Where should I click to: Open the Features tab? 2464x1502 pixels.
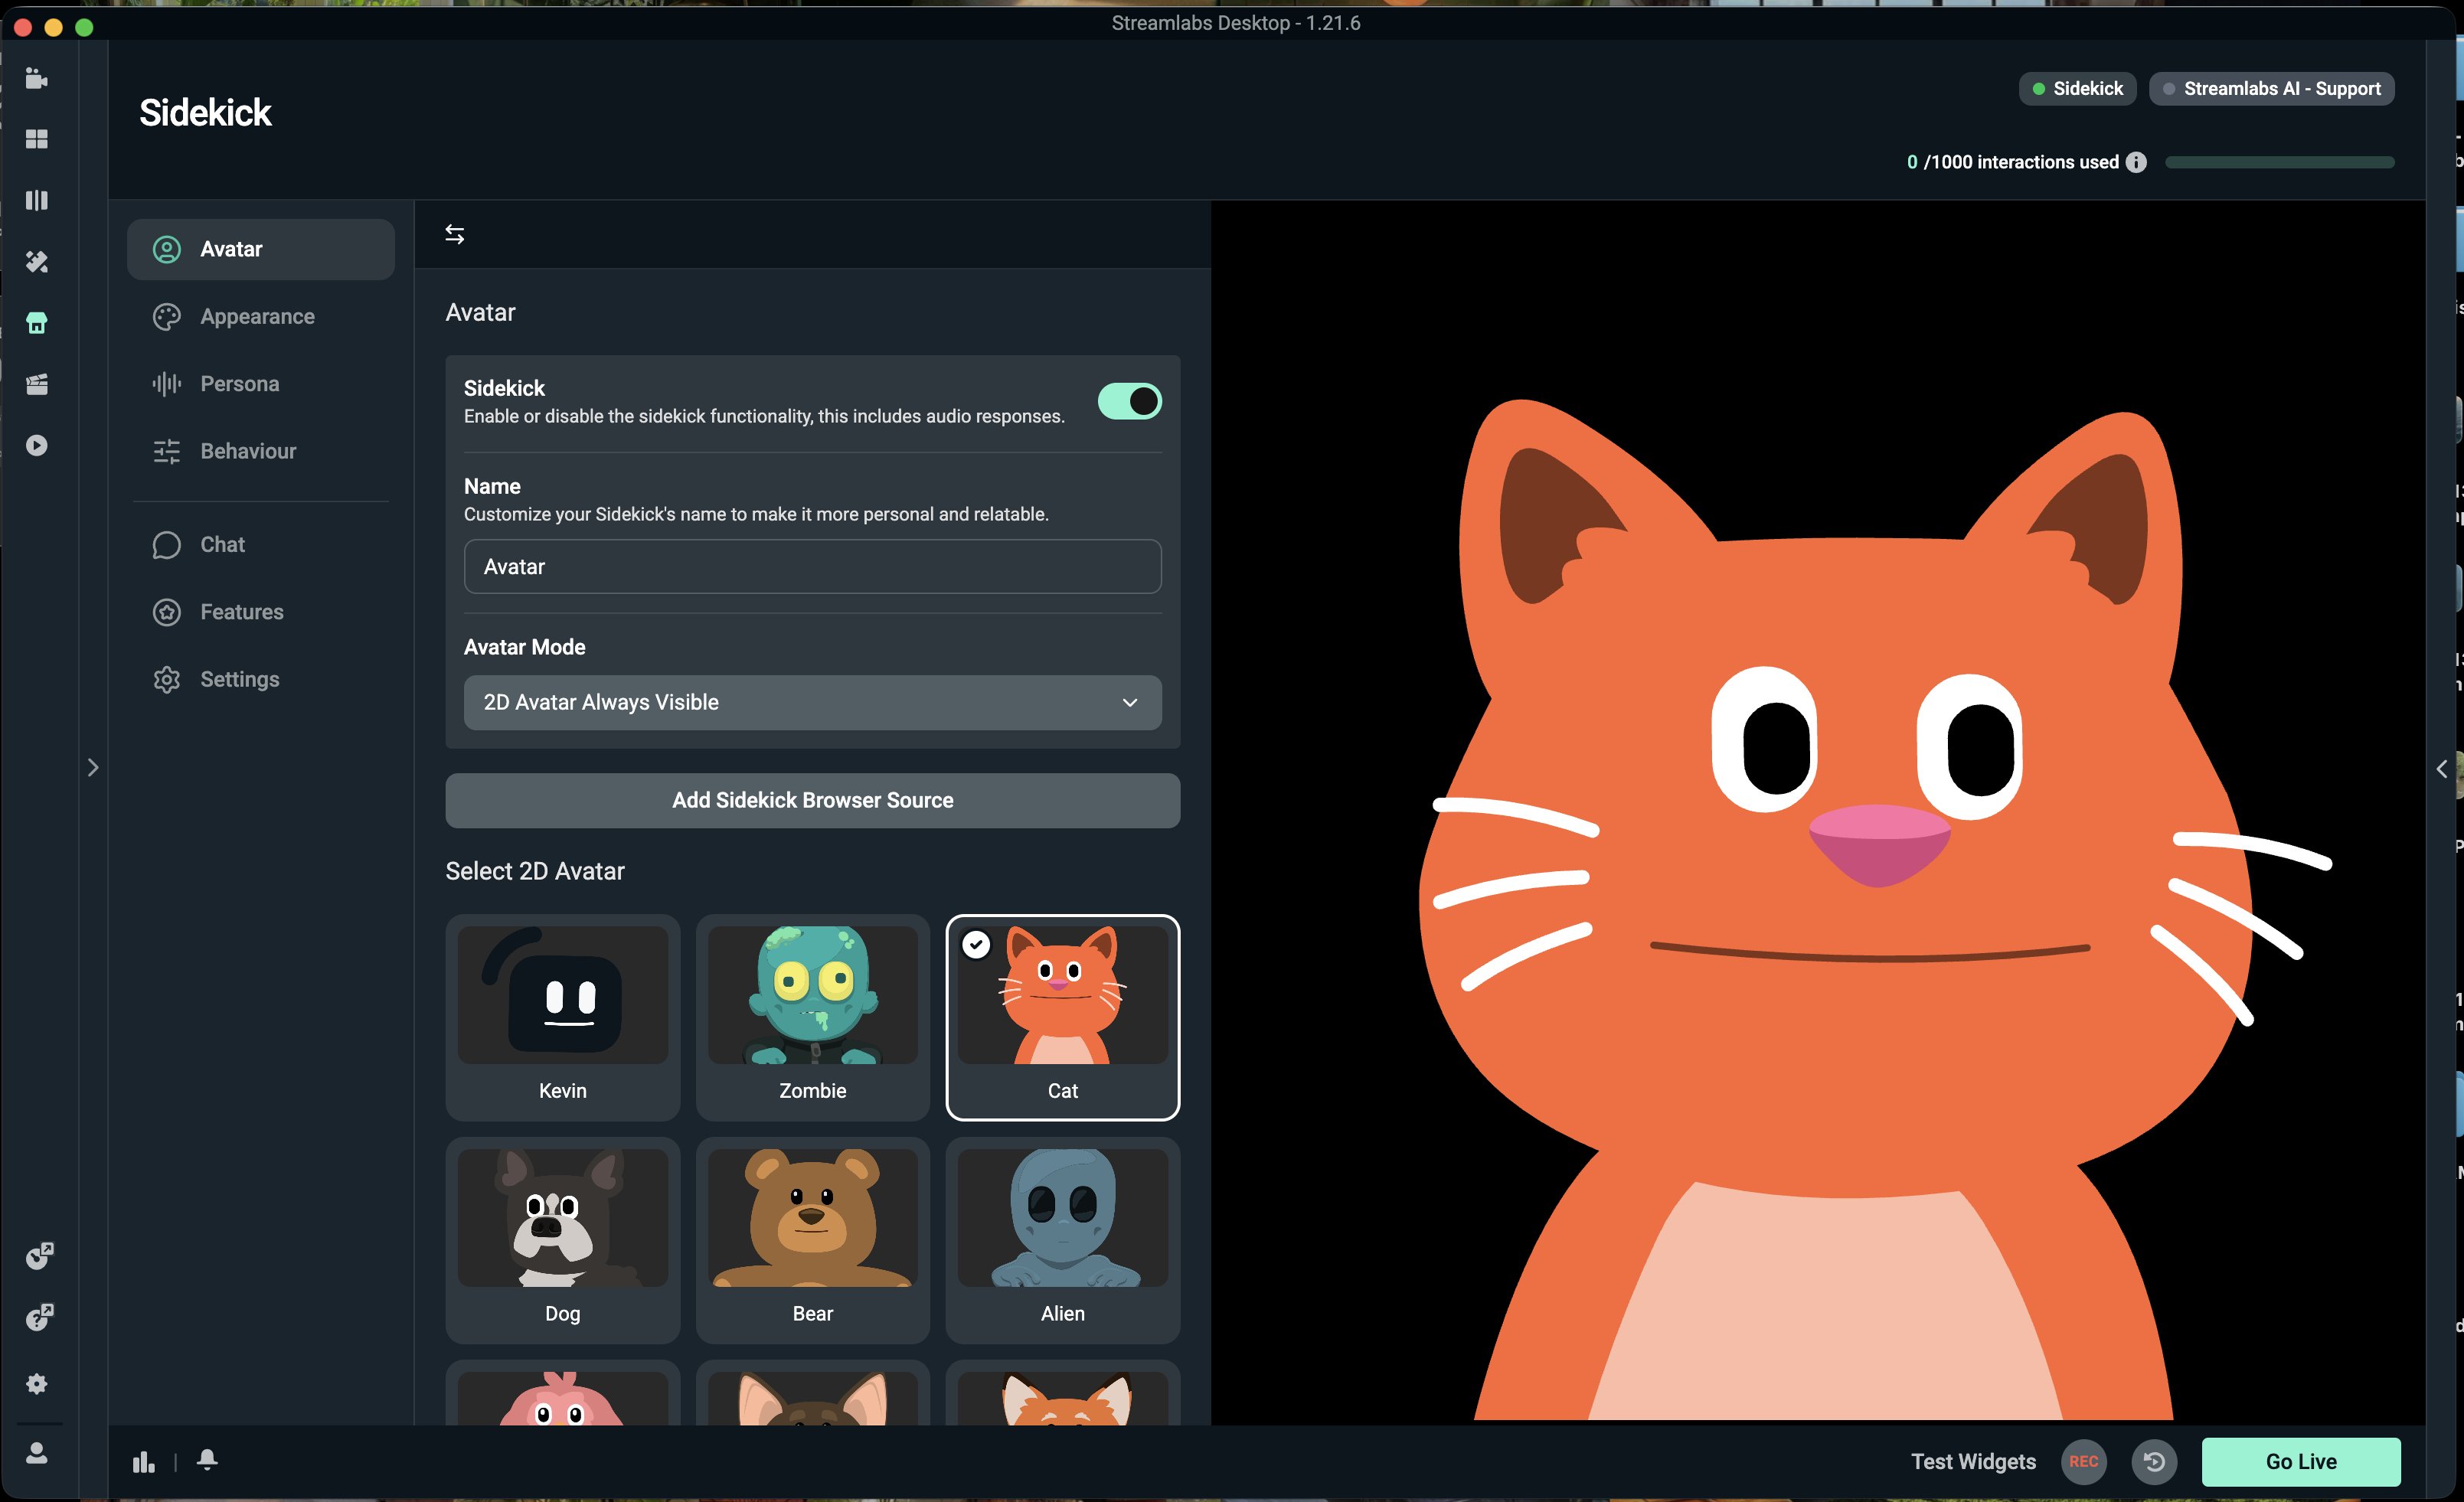[261, 612]
